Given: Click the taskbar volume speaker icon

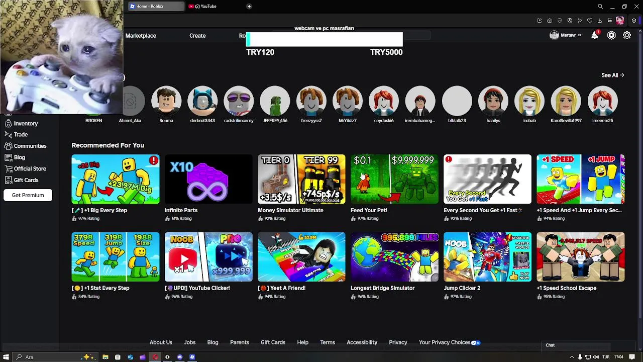Looking at the screenshot, I should 597,357.
